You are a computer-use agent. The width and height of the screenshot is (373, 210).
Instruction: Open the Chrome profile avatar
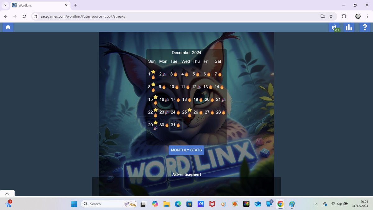358,16
